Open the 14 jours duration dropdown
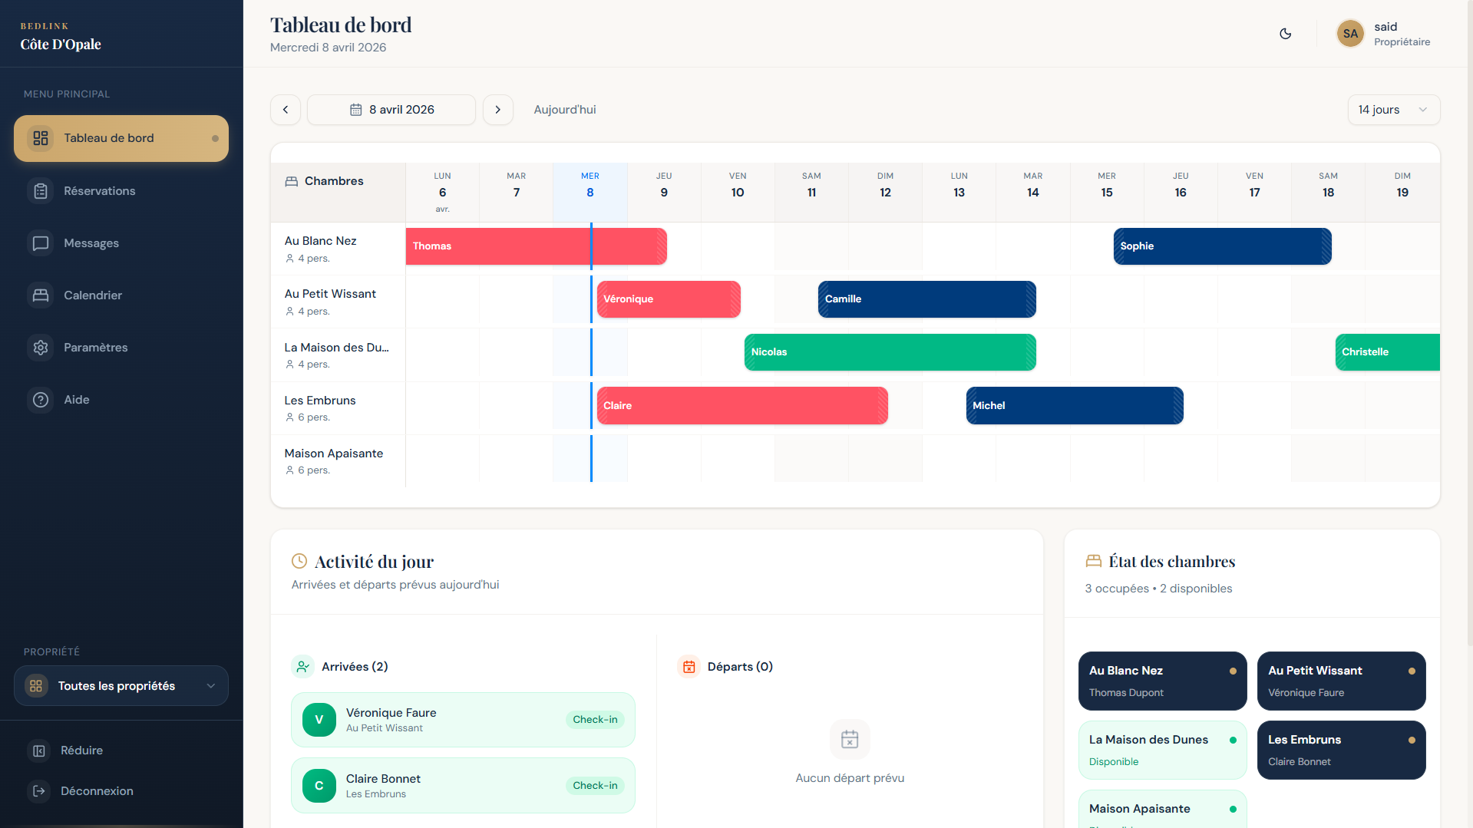 click(1393, 109)
